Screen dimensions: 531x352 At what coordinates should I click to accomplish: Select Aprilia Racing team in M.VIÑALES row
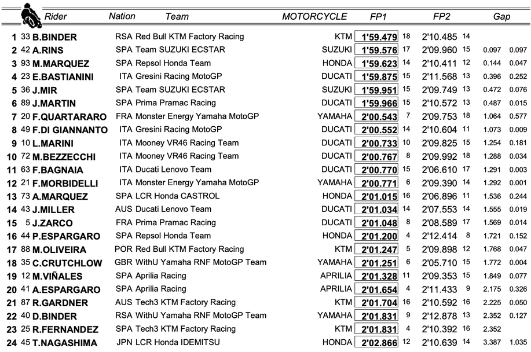160,276
